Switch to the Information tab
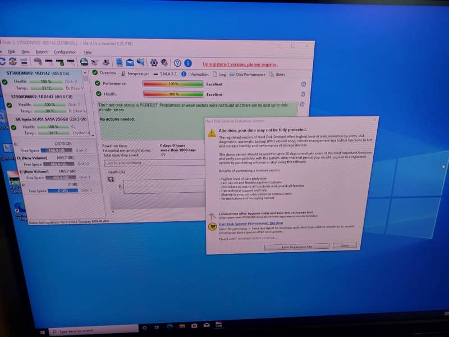 coord(195,74)
